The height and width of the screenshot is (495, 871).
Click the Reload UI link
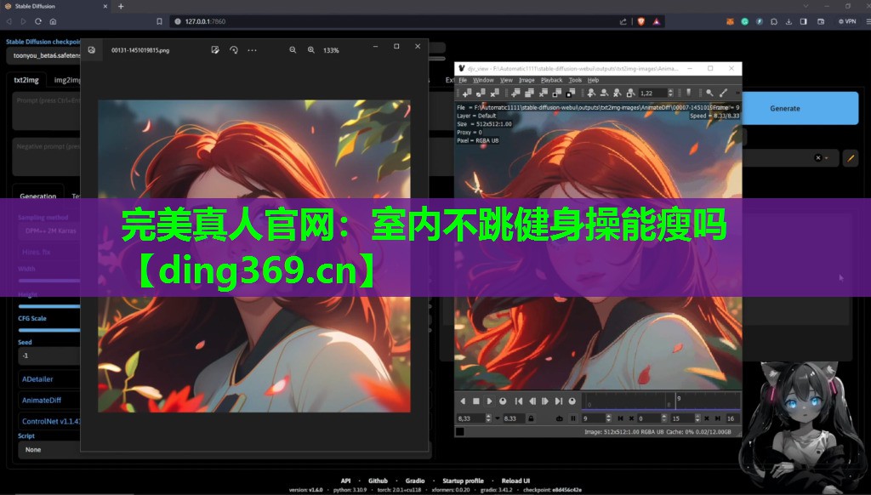tap(515, 481)
